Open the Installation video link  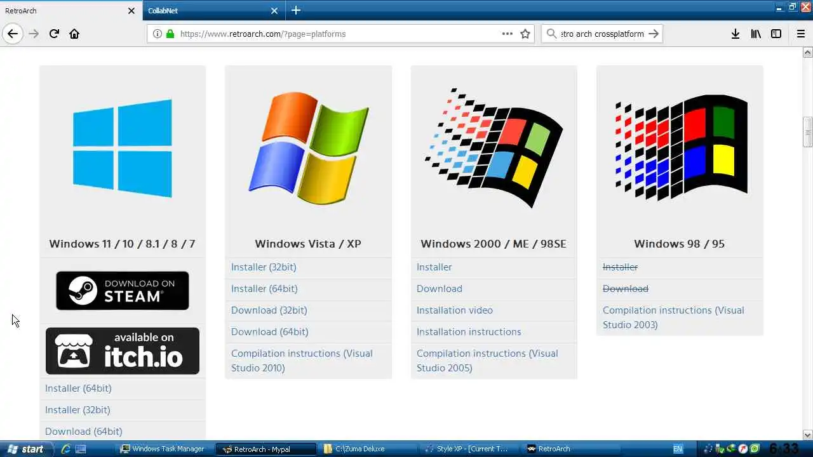click(x=455, y=310)
